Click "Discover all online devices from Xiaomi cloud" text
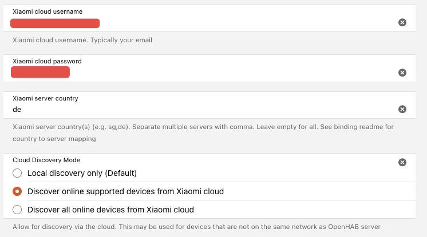This screenshot has height=237, width=427. click(110, 210)
